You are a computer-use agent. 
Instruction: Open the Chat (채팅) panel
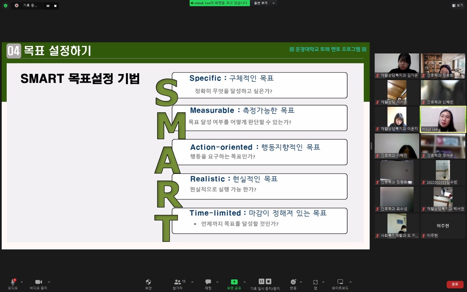[208, 282]
